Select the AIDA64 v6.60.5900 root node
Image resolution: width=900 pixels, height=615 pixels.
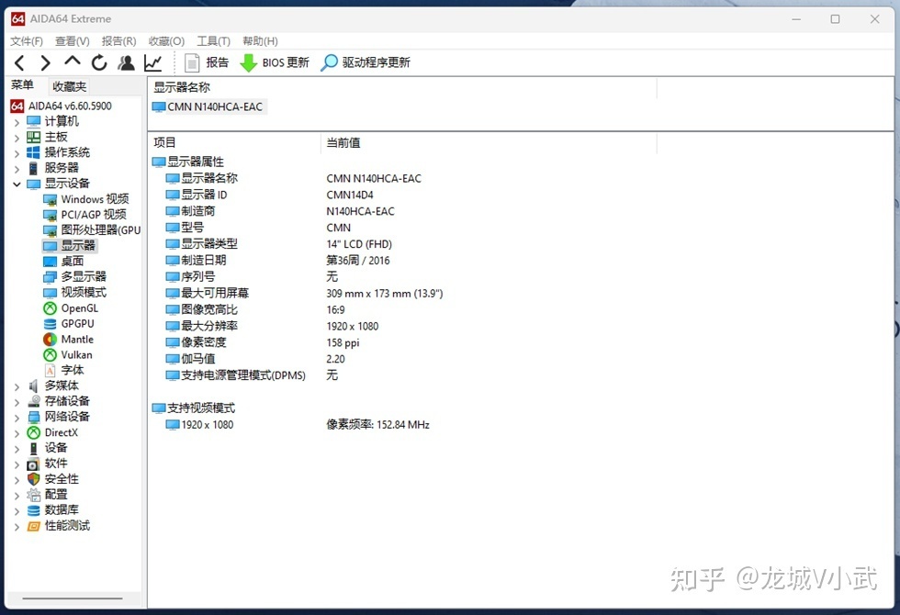[62, 106]
